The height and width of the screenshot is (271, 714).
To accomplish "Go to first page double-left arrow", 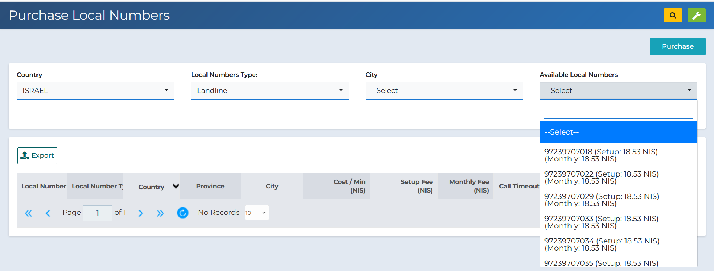I will point(28,213).
